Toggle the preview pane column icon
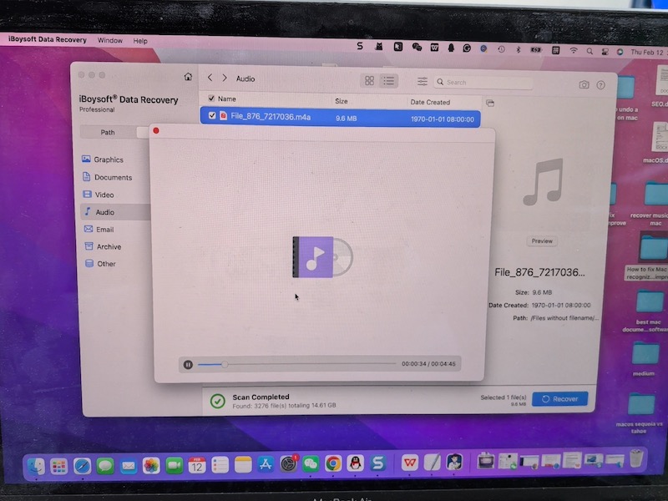The height and width of the screenshot is (501, 668). pos(490,103)
